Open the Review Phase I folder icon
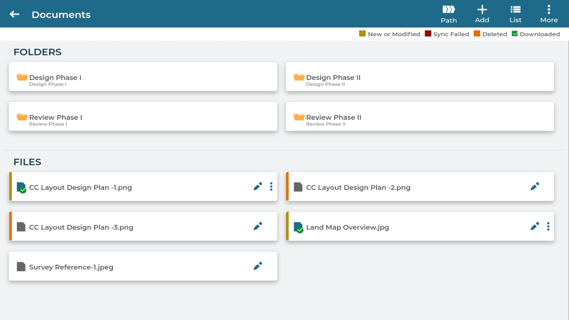Viewport: 569px width, 320px height. 22,117
